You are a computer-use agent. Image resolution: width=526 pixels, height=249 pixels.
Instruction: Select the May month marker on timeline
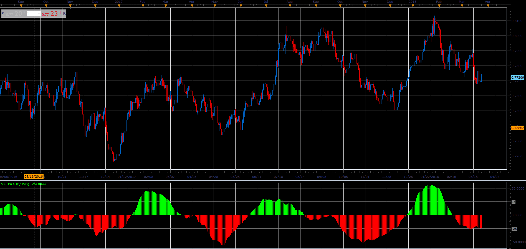pos(214,2)
